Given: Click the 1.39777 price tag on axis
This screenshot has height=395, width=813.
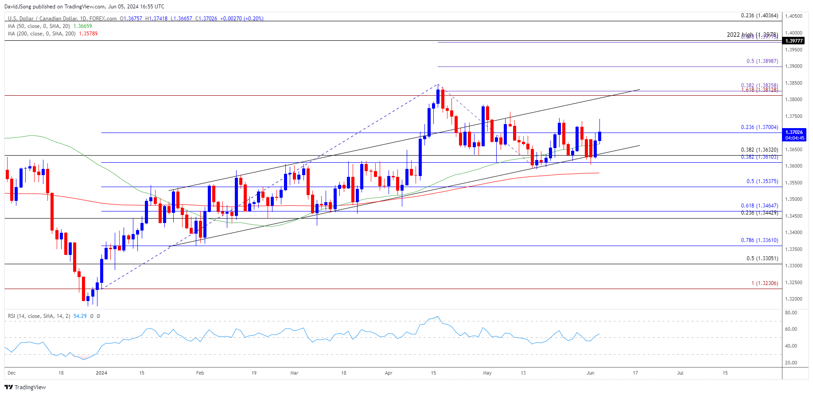Looking at the screenshot, I should click(x=794, y=41).
